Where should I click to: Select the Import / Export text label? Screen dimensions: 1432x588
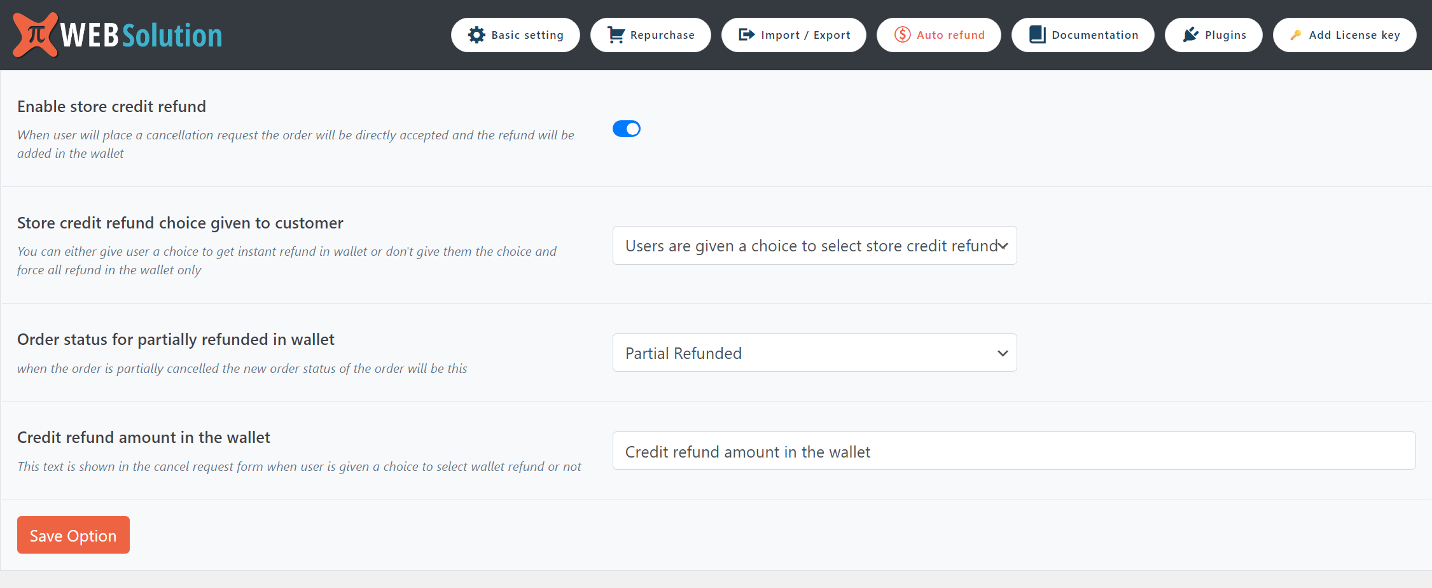[x=805, y=35]
